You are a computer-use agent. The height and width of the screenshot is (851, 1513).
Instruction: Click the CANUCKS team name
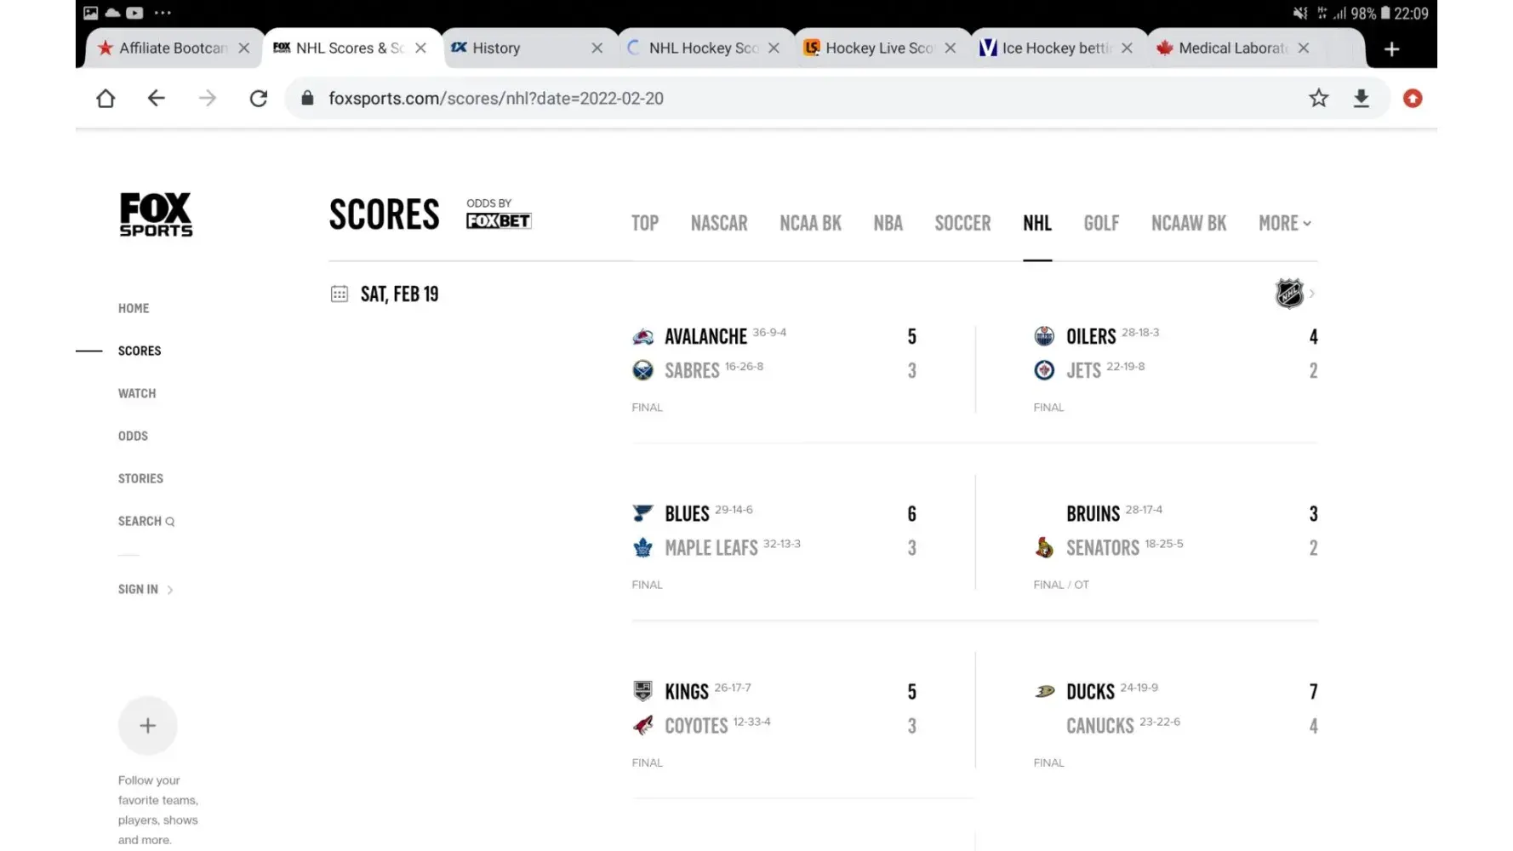1099,726
